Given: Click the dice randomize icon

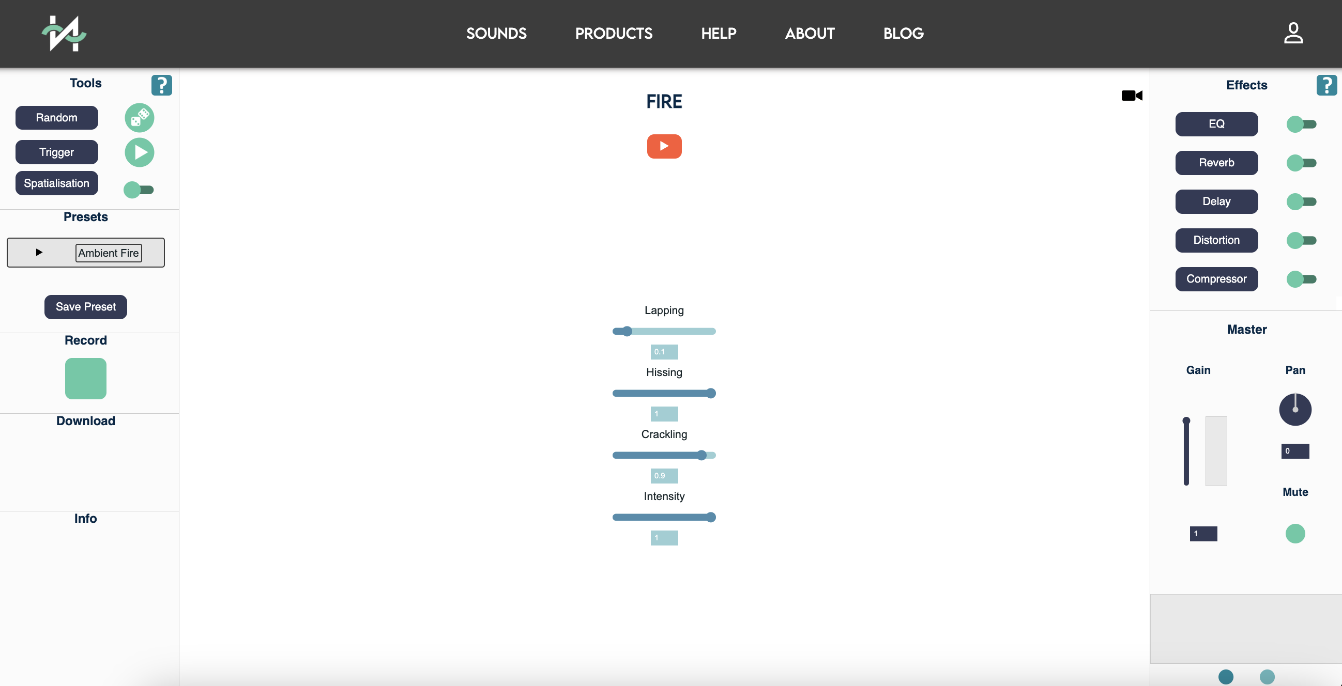Looking at the screenshot, I should [x=140, y=118].
